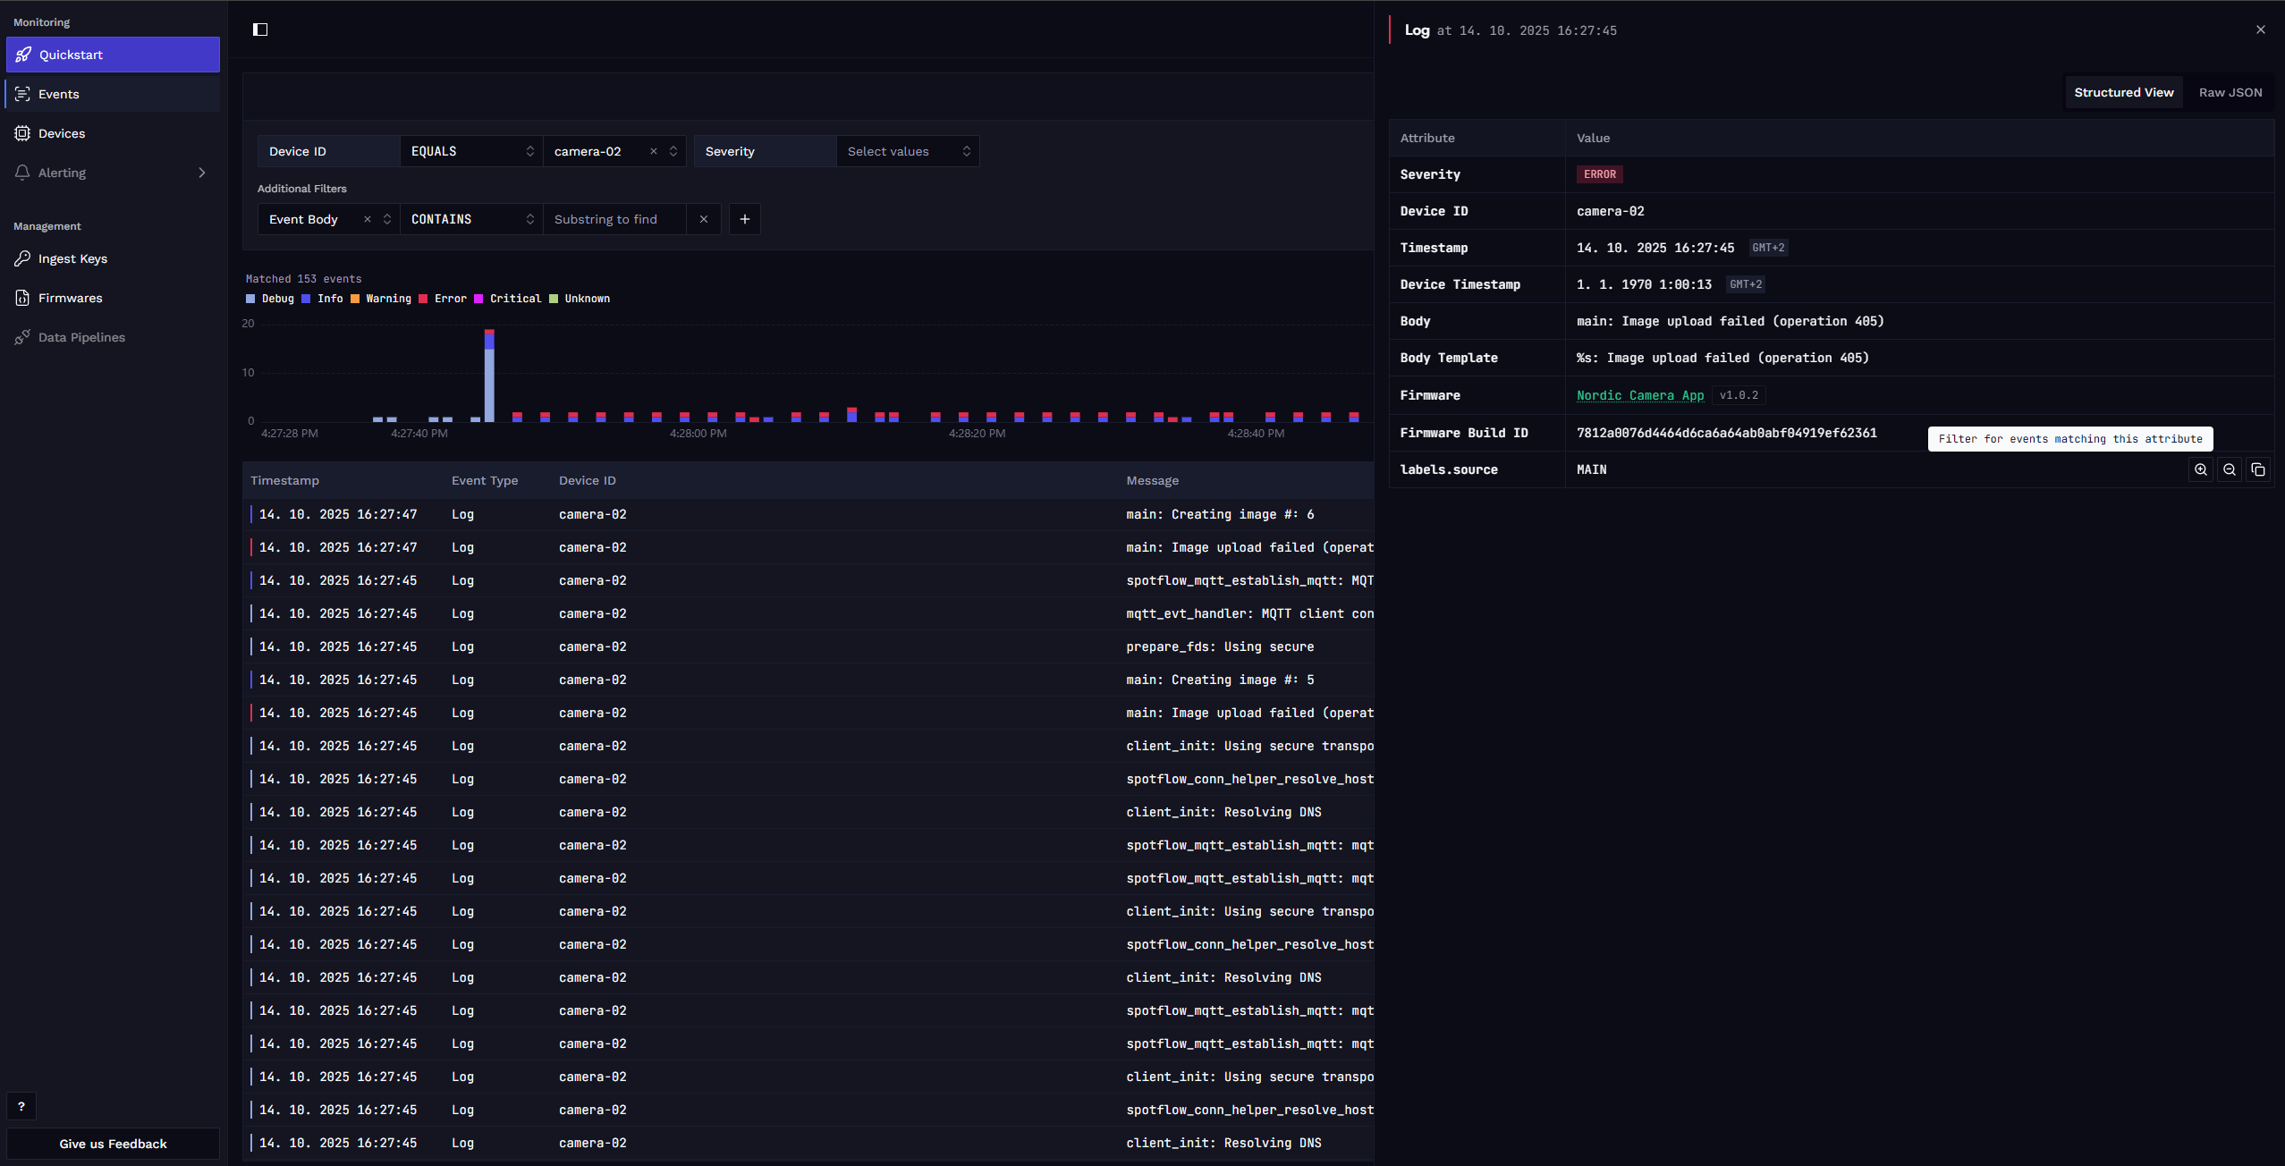
Task: Toggle the Error legend series
Action: 443,299
